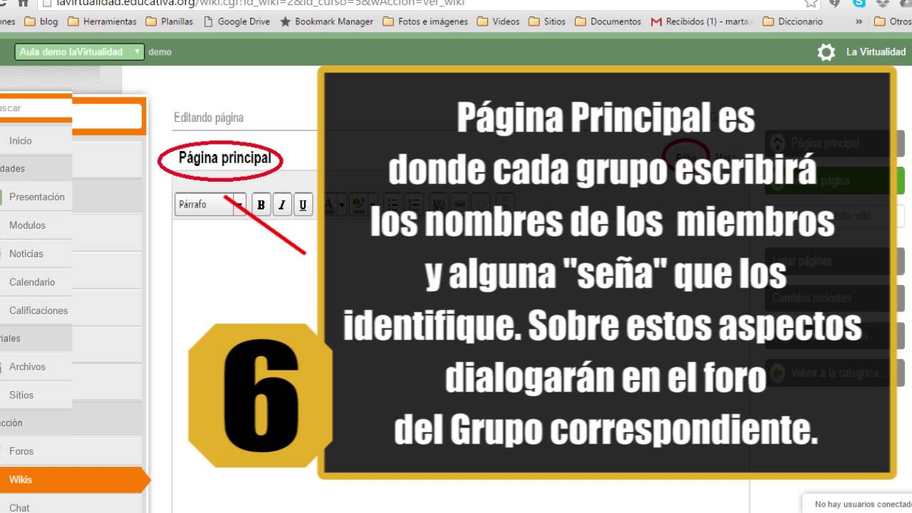This screenshot has width=912, height=513.
Task: Open the Planillas bookmark folder
Action: click(x=170, y=21)
